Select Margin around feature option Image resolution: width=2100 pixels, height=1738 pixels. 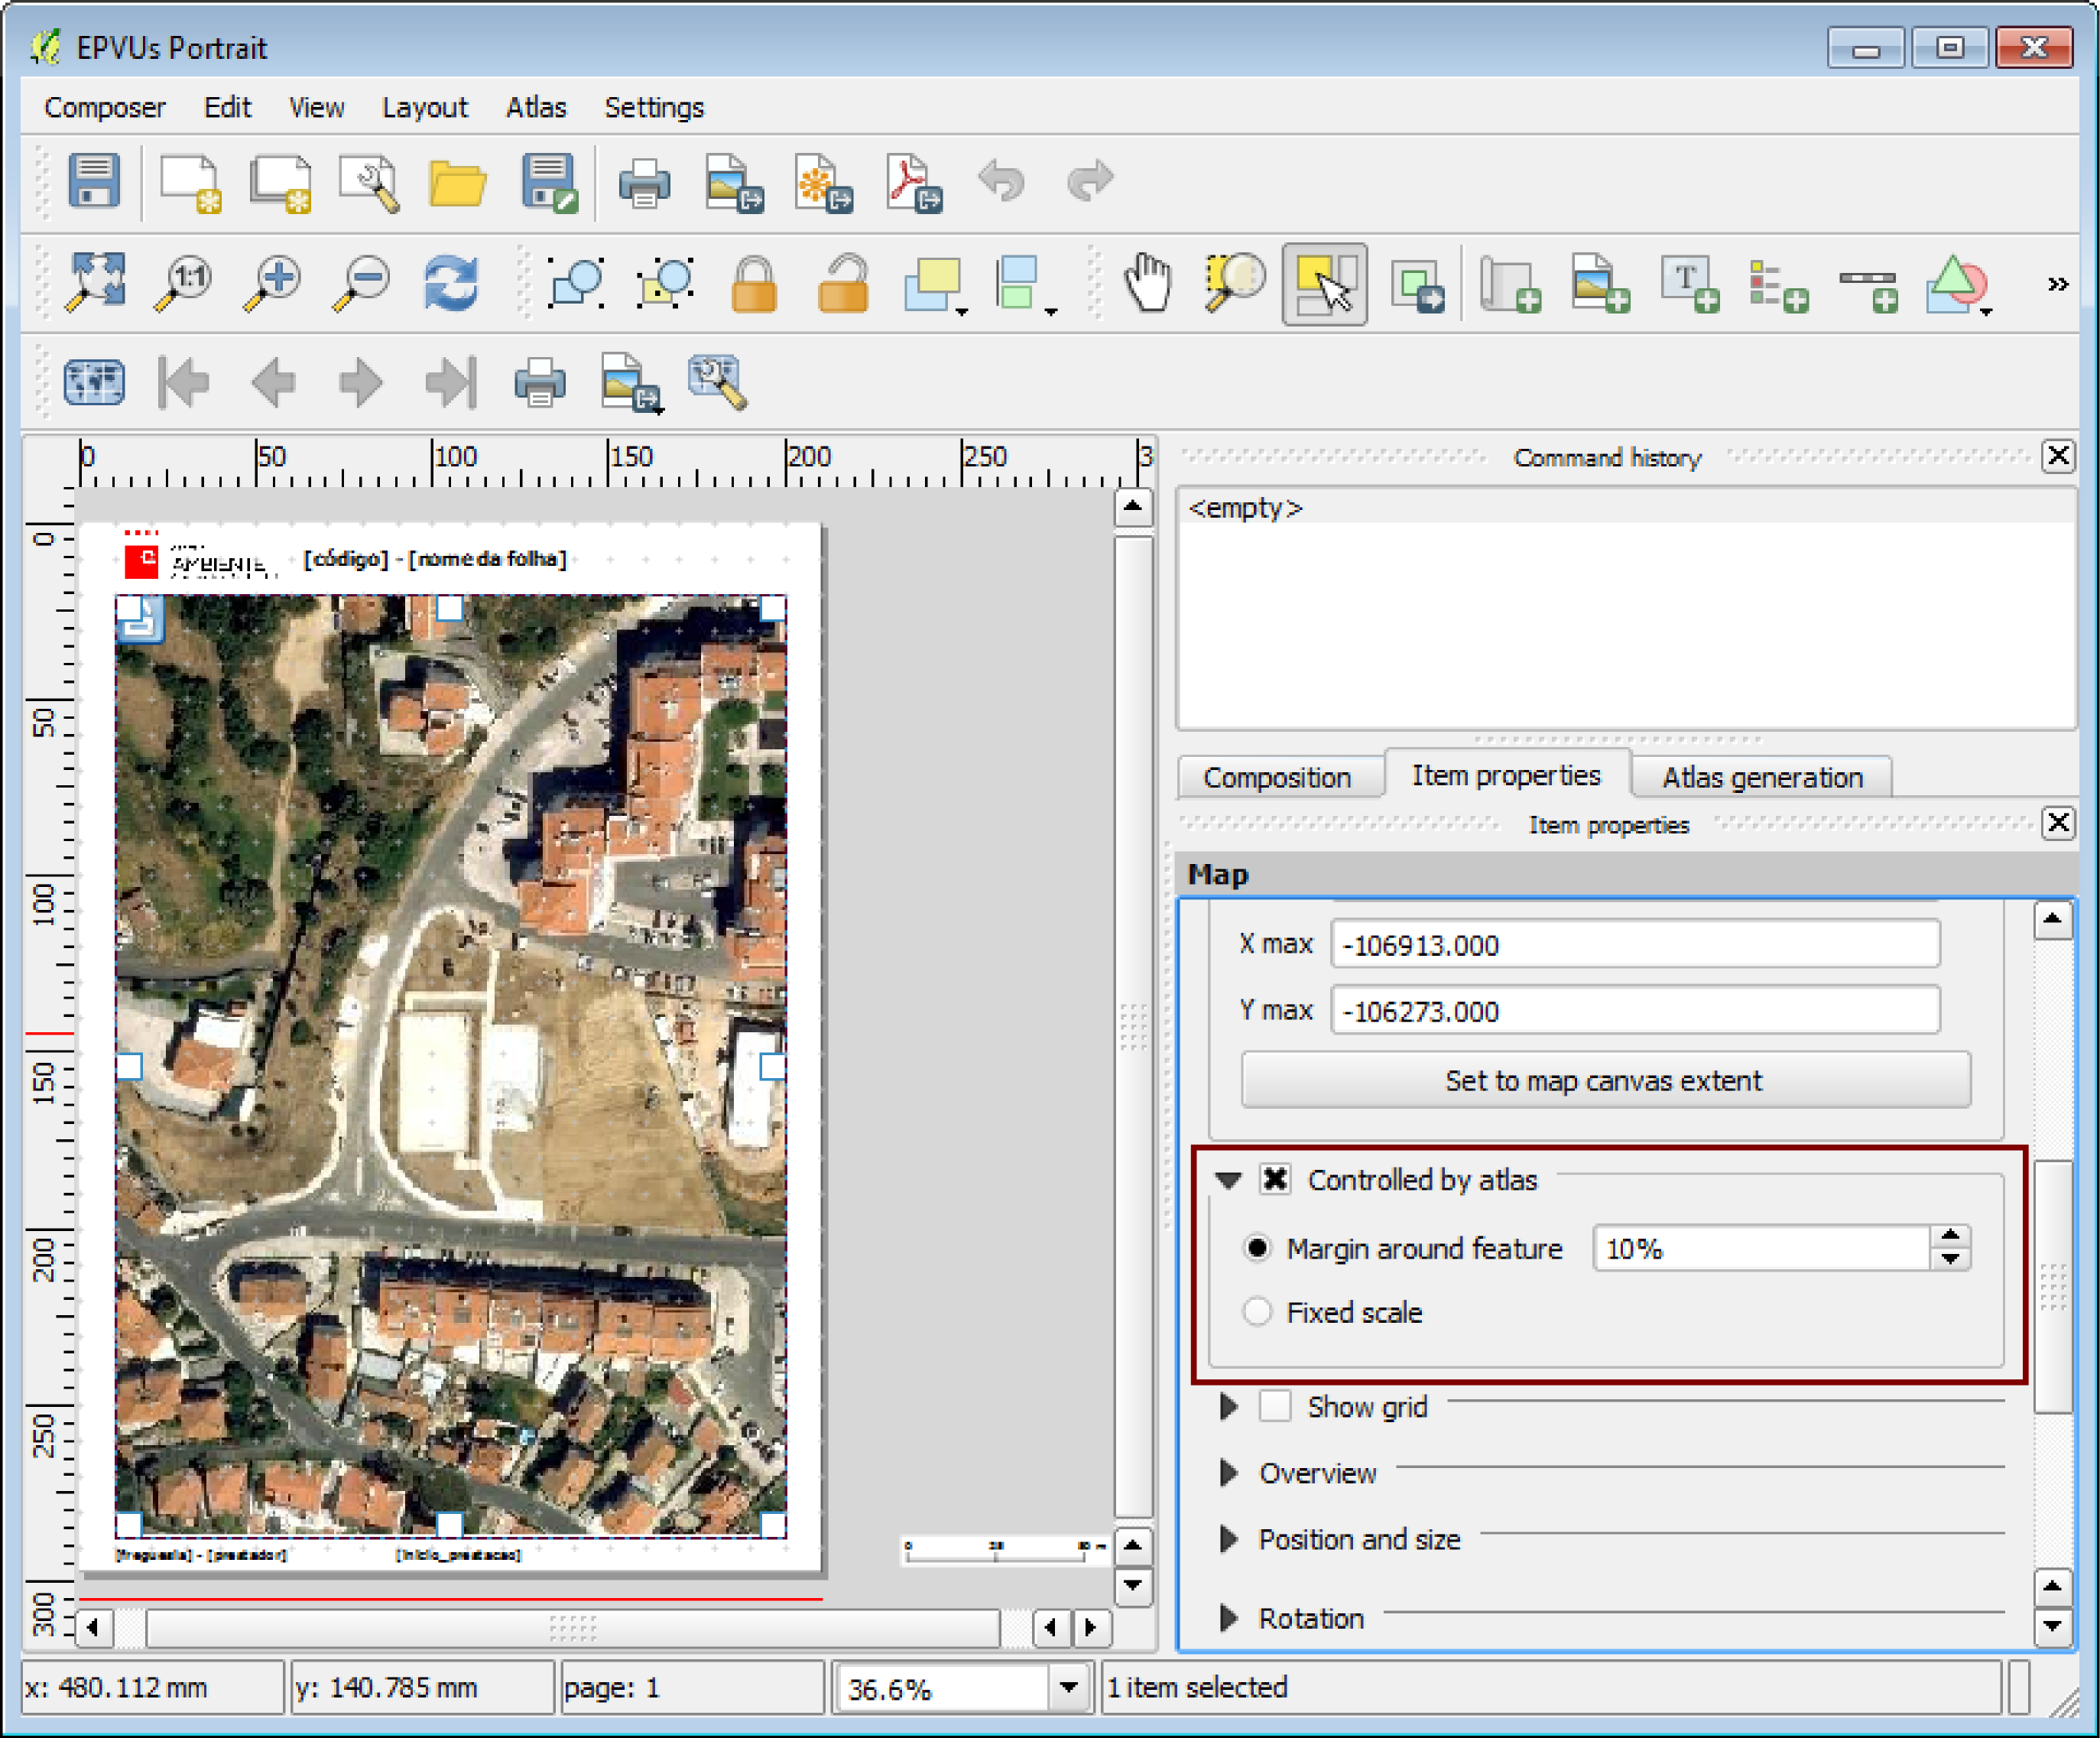[x=1257, y=1248]
